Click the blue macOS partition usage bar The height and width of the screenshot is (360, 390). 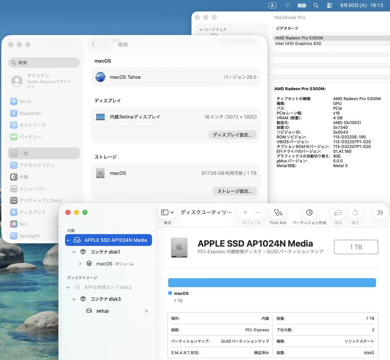point(272,283)
